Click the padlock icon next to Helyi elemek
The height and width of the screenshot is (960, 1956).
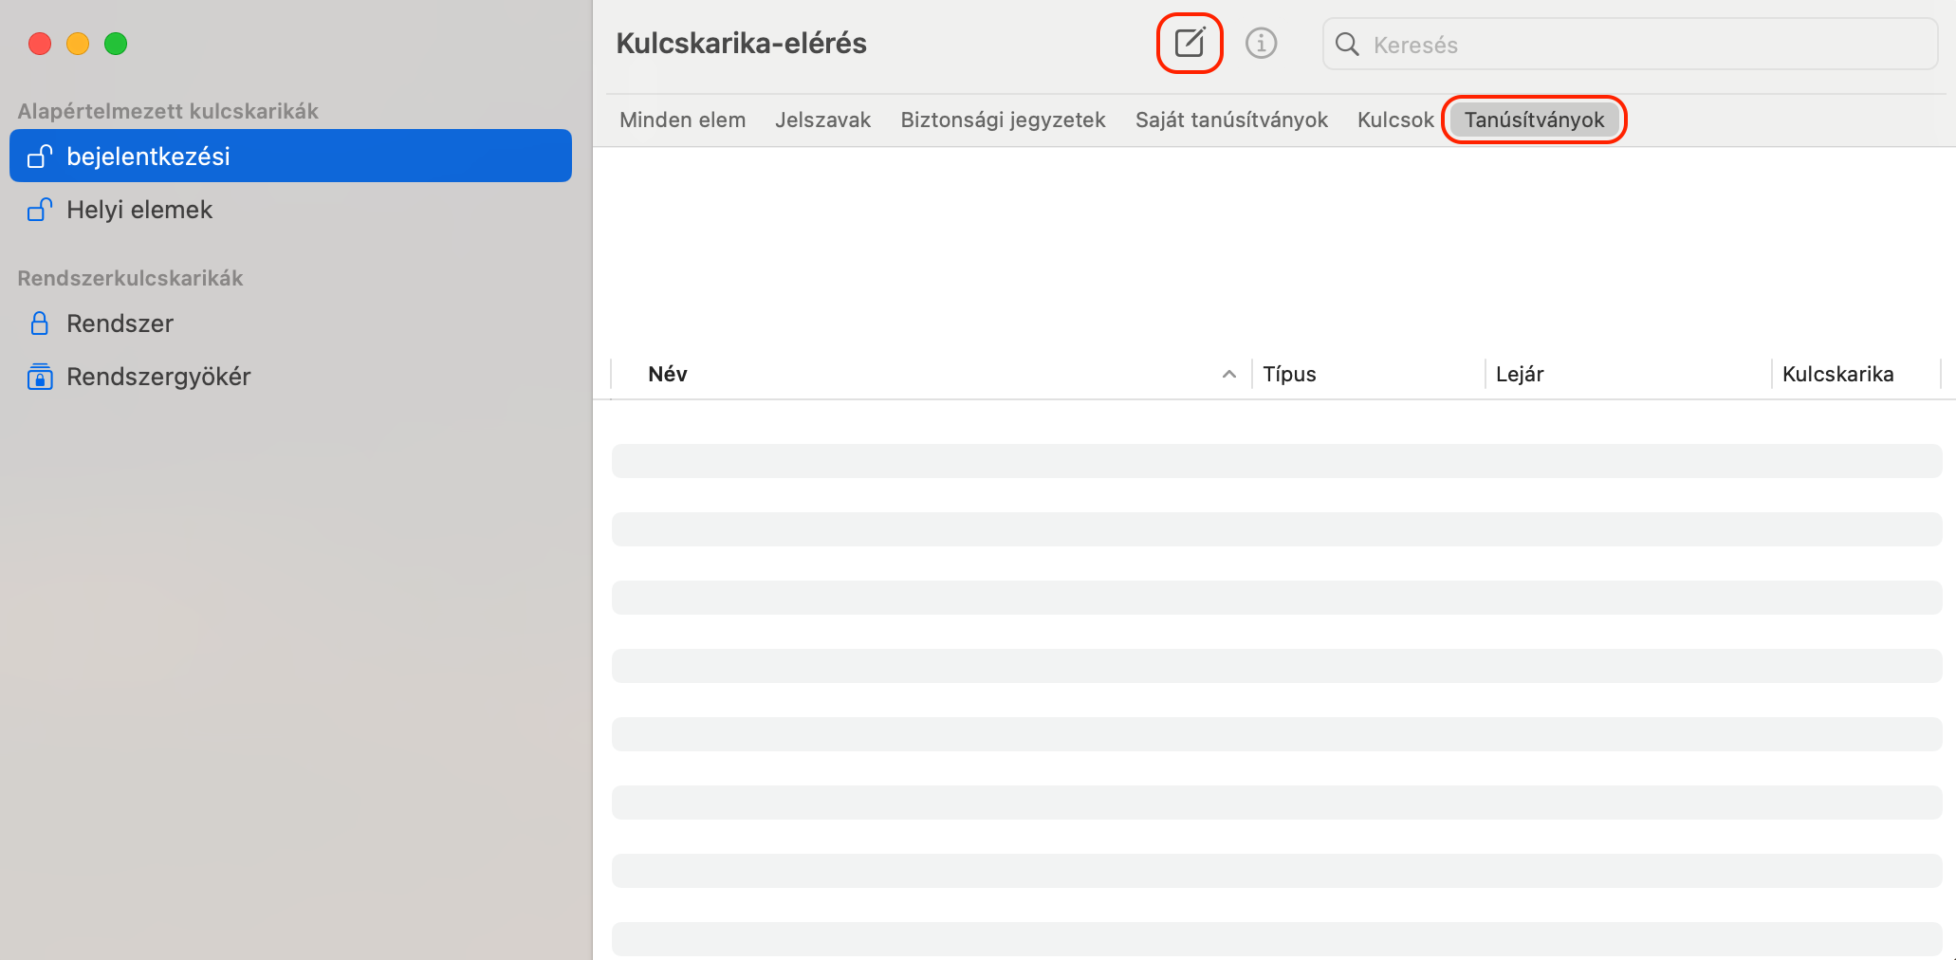(39, 210)
